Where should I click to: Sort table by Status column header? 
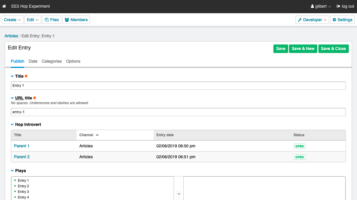[318, 135]
